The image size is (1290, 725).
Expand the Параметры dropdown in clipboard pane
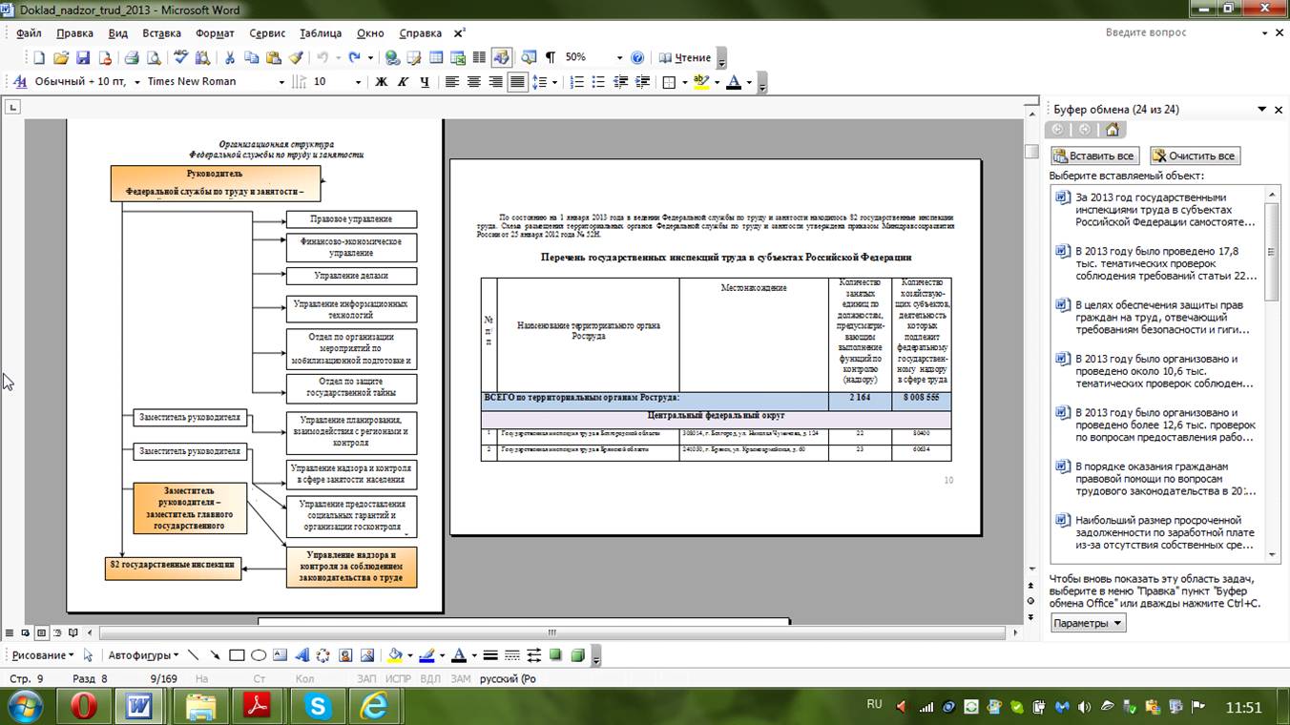click(x=1088, y=623)
